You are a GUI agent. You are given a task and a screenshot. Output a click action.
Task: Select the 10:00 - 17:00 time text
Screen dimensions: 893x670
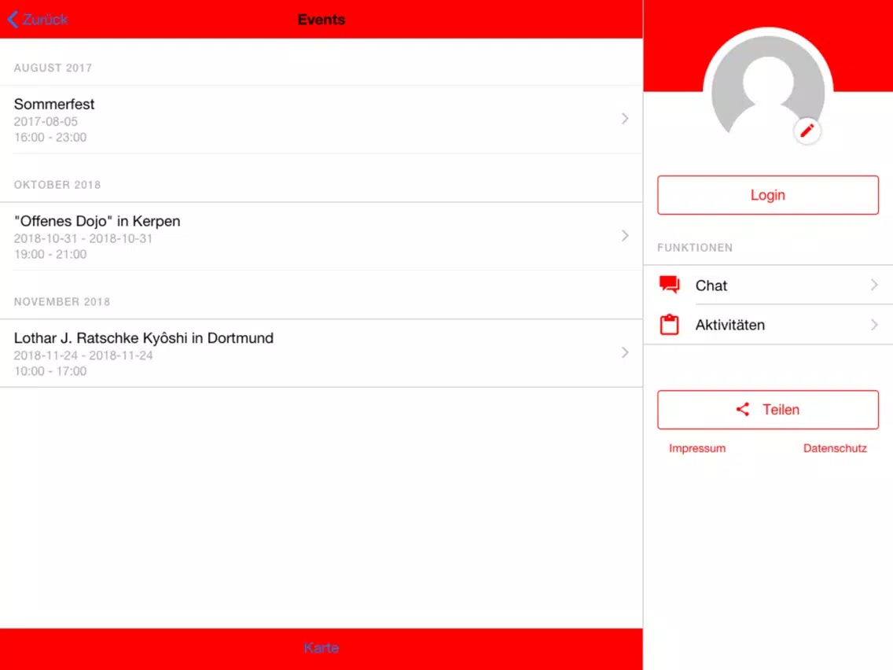(50, 371)
